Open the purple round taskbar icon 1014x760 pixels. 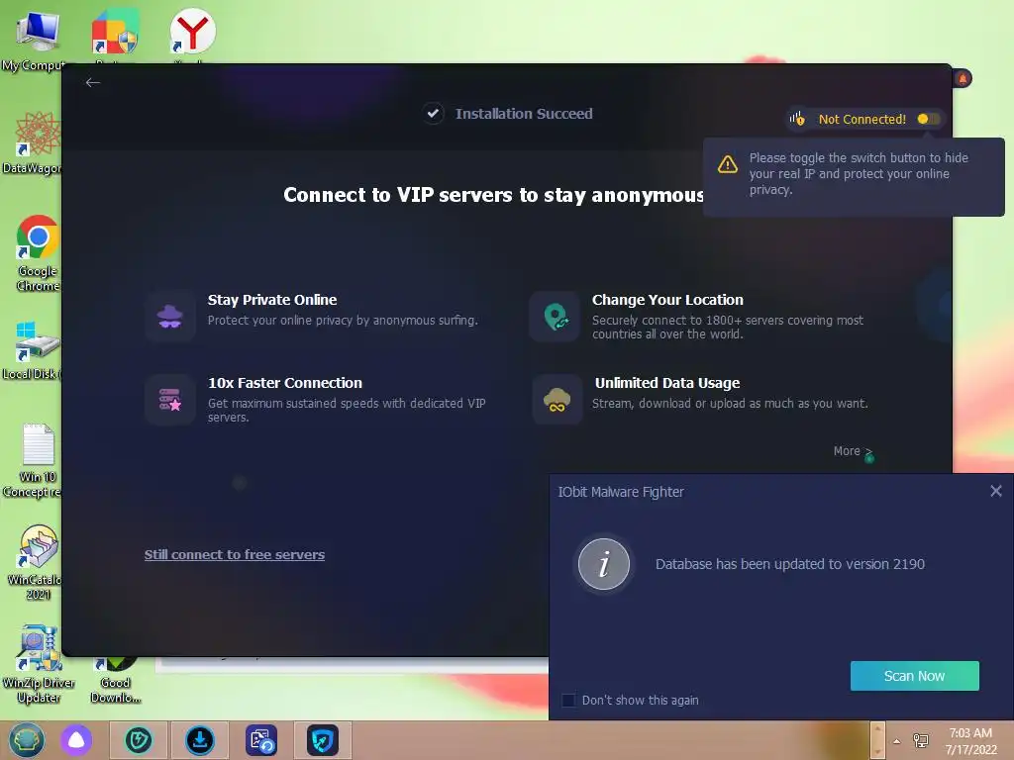click(76, 740)
